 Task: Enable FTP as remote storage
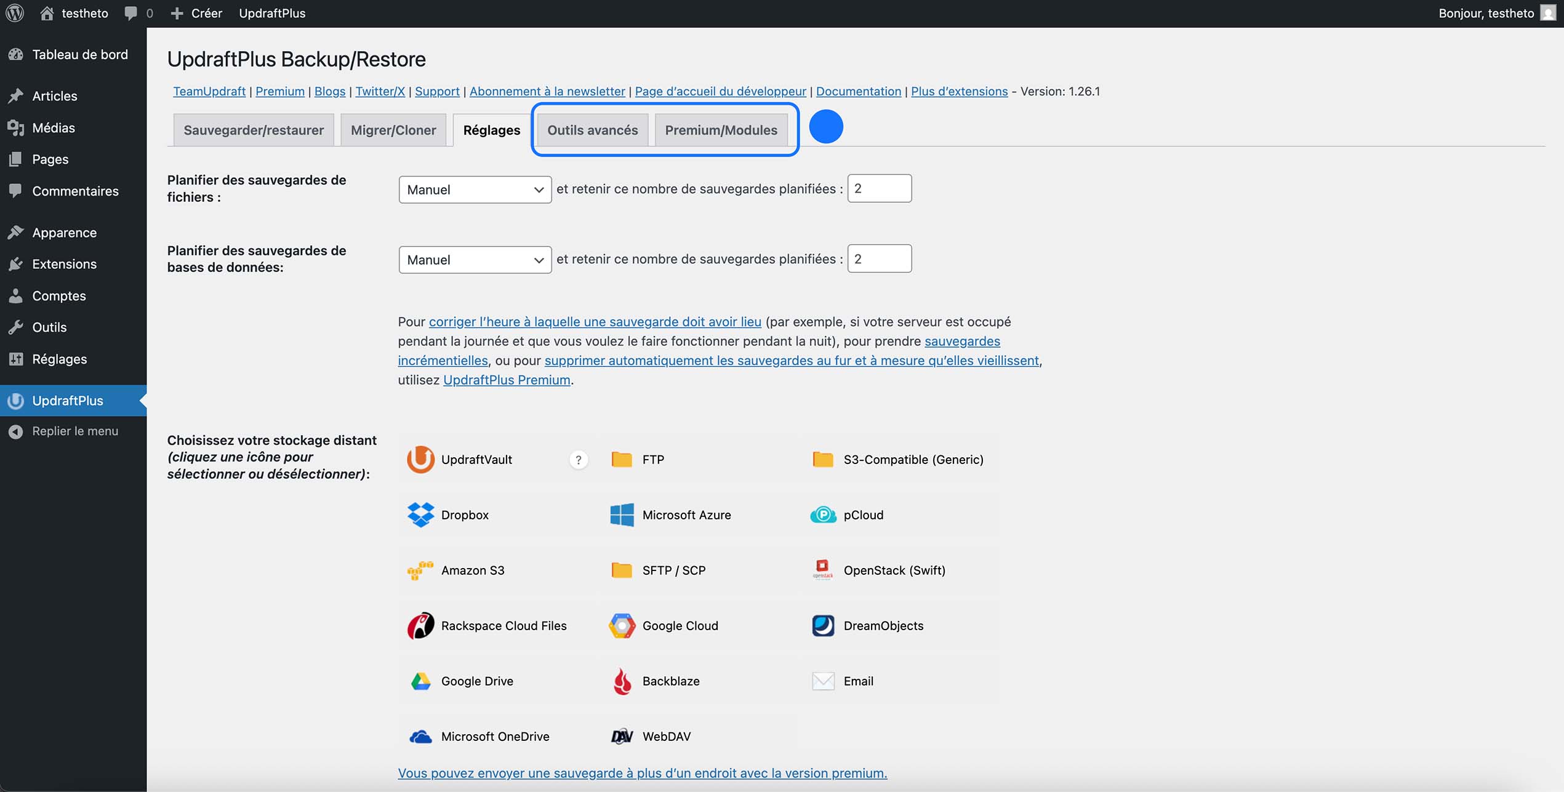622,459
